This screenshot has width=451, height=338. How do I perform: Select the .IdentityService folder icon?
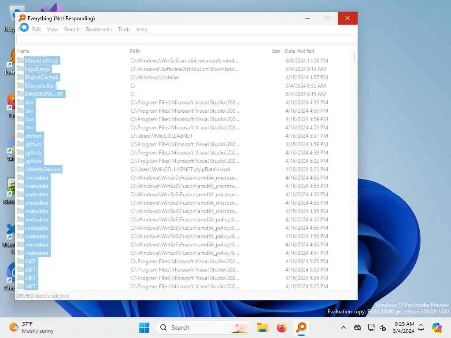(x=20, y=169)
